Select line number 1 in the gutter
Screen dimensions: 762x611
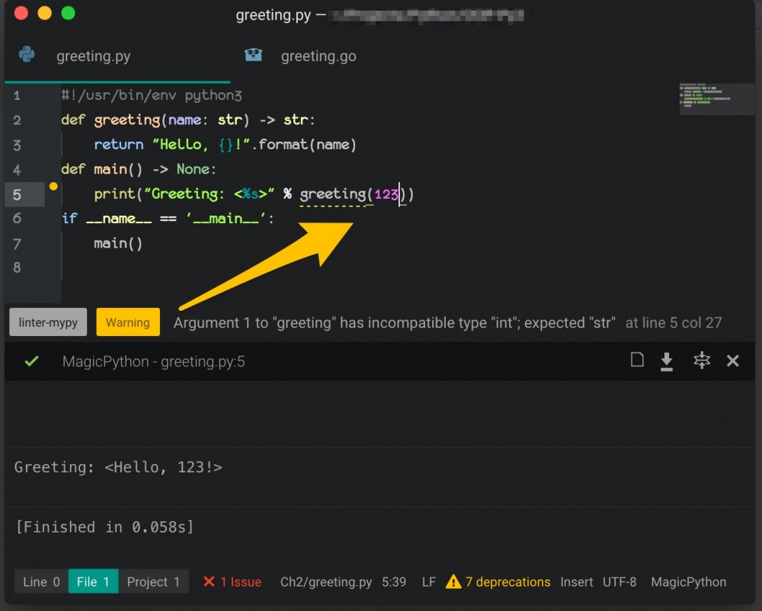(x=17, y=95)
